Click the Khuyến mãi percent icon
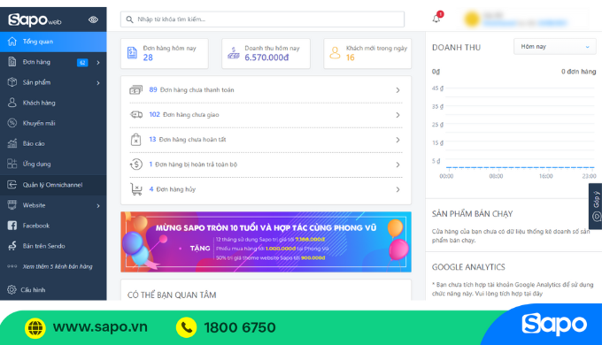The height and width of the screenshot is (345, 602). pos(12,123)
